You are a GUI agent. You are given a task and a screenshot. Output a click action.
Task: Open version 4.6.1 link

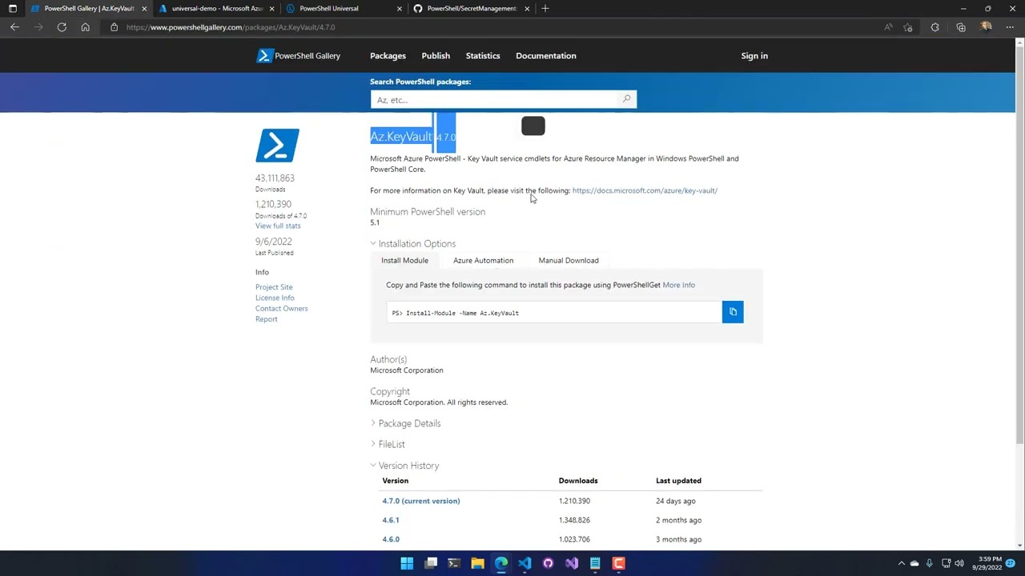coord(391,520)
